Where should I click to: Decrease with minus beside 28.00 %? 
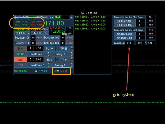pos(28,33)
